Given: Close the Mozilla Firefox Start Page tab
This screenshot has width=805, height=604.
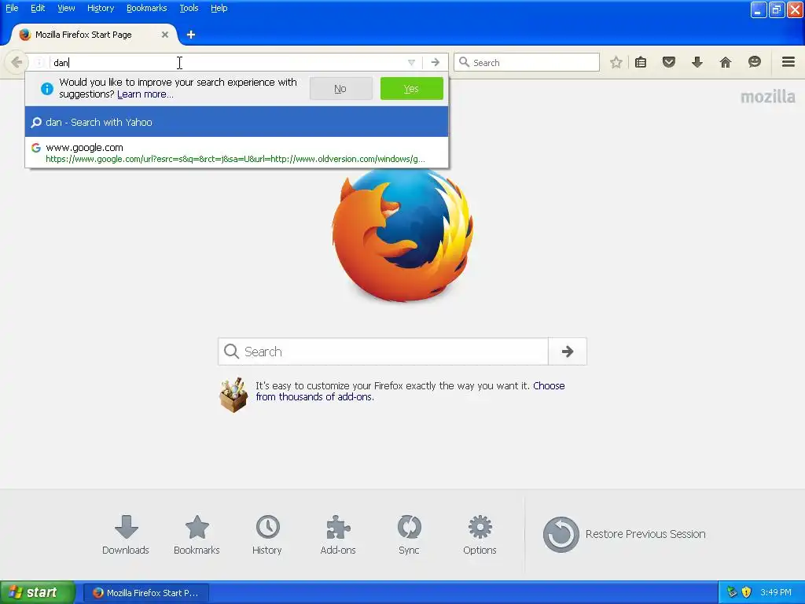Looking at the screenshot, I should [x=165, y=35].
